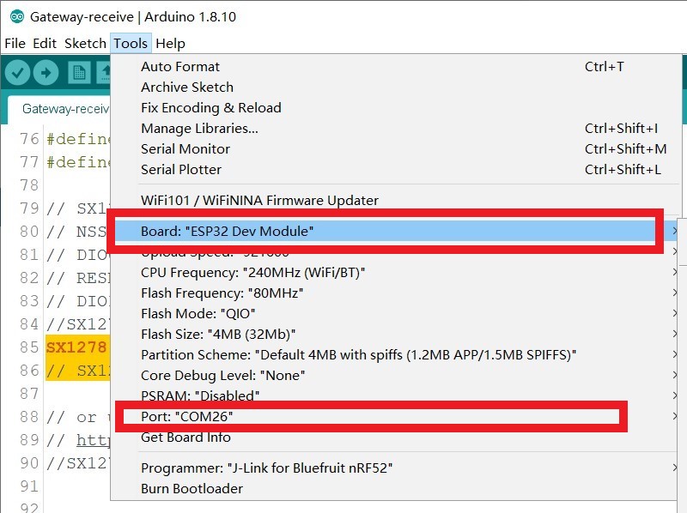This screenshot has width=687, height=513.
Task: Expand the PSRAM: "Disabled" submenu
Action: point(393,395)
